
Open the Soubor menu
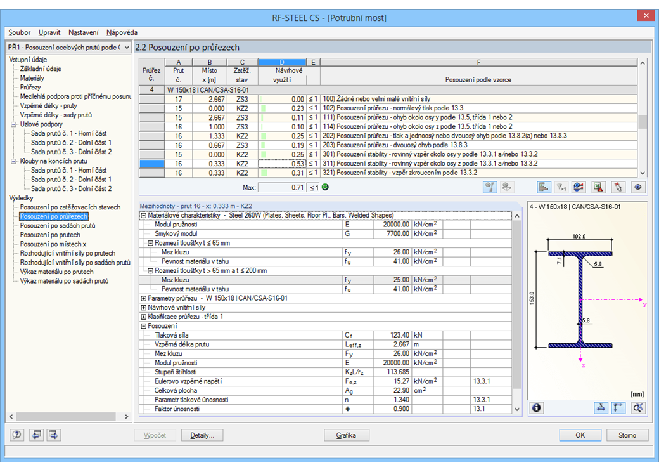pyautogui.click(x=20, y=32)
